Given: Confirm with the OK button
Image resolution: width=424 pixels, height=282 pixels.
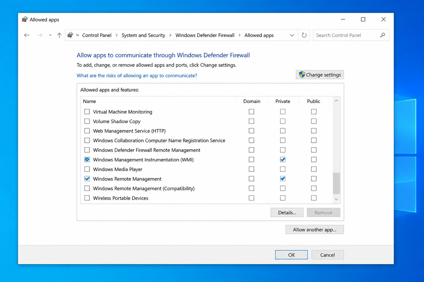Looking at the screenshot, I should click(x=291, y=255).
